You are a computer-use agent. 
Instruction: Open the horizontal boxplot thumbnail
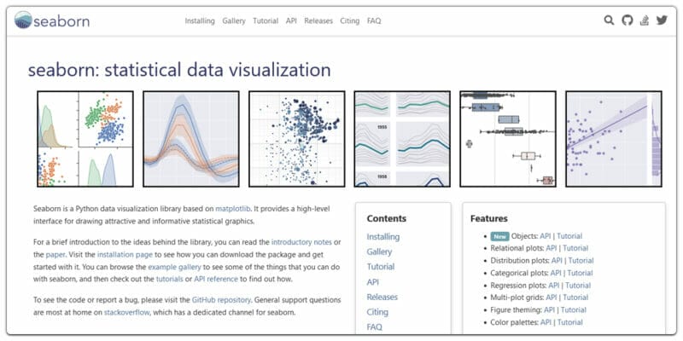tap(508, 139)
